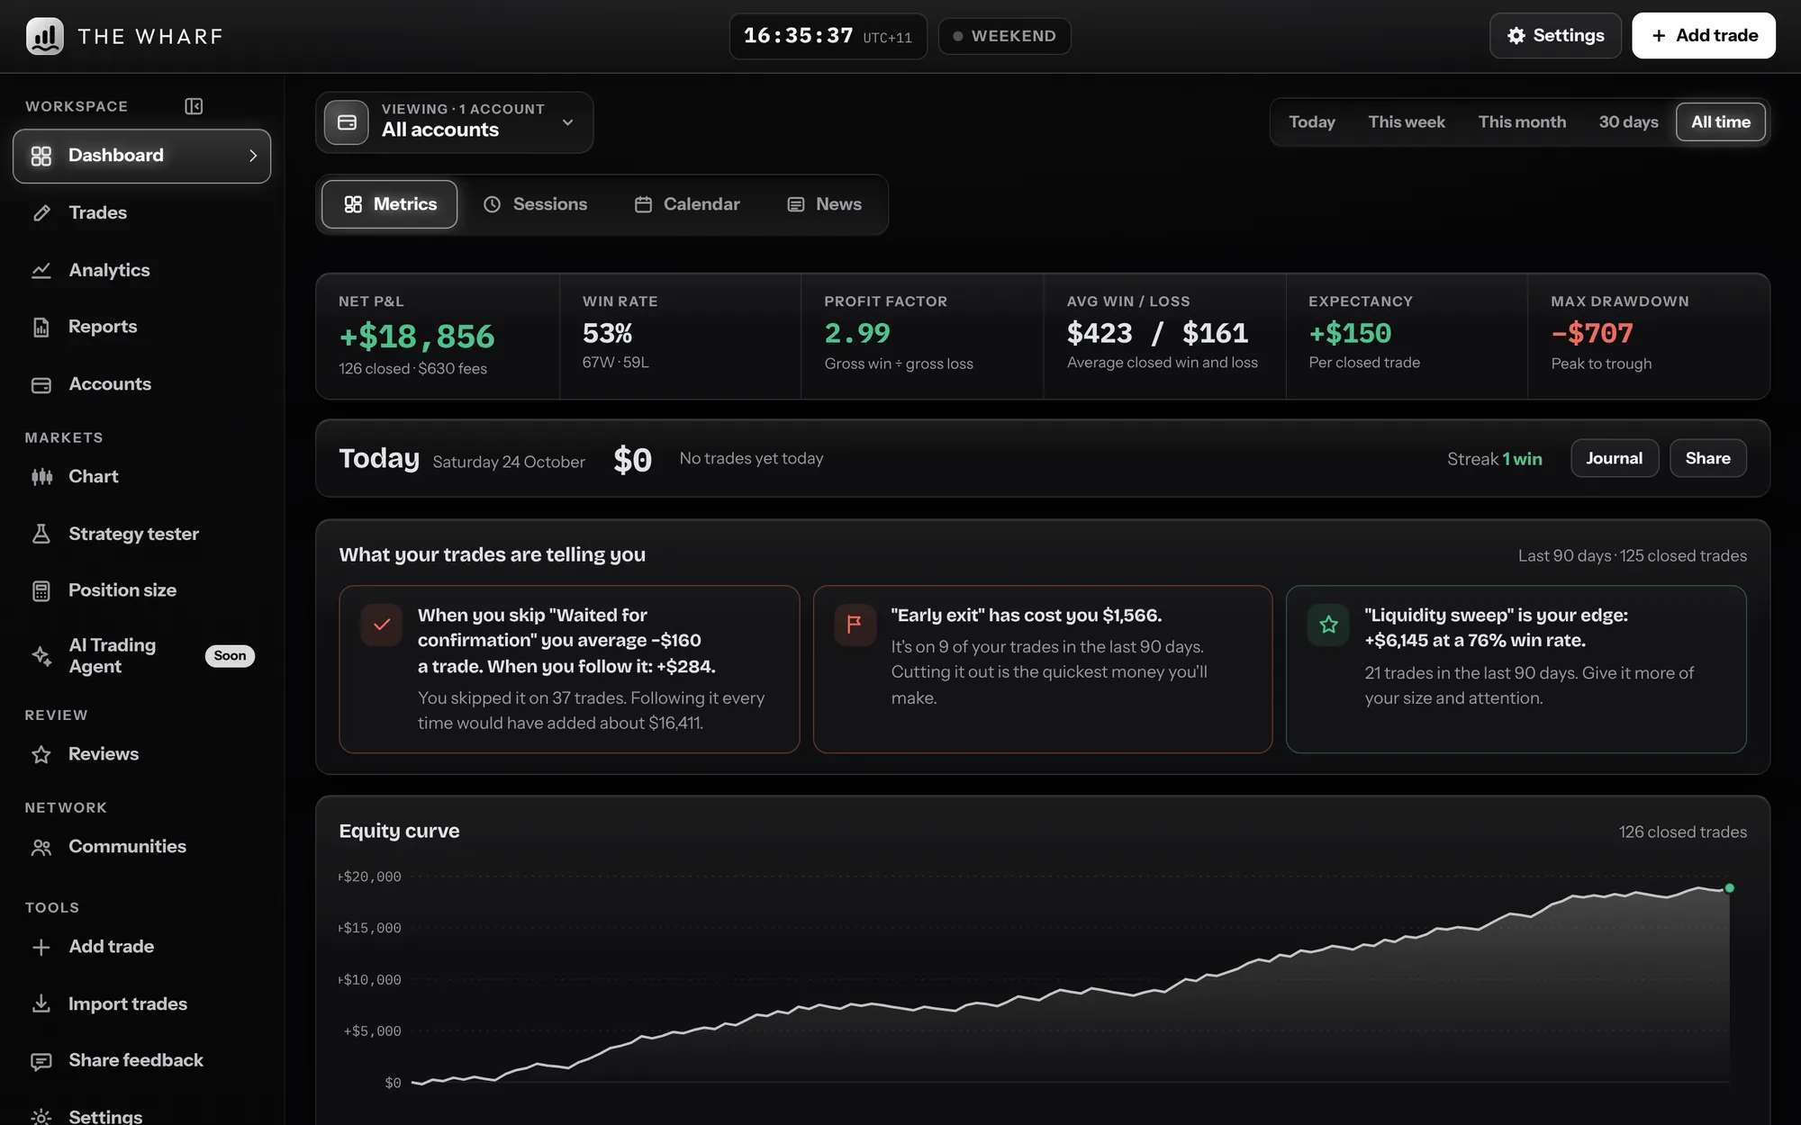This screenshot has width=1801, height=1125.
Task: Select the This month time range
Action: pyautogui.click(x=1522, y=121)
